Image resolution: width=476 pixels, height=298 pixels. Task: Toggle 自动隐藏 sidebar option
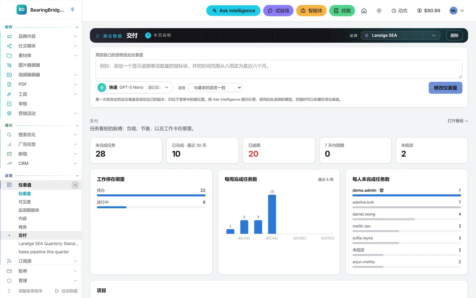click(66, 291)
